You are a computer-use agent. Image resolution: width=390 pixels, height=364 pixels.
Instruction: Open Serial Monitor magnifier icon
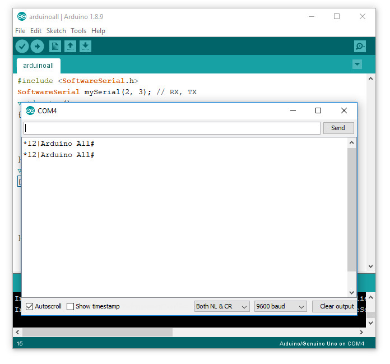[x=360, y=47]
